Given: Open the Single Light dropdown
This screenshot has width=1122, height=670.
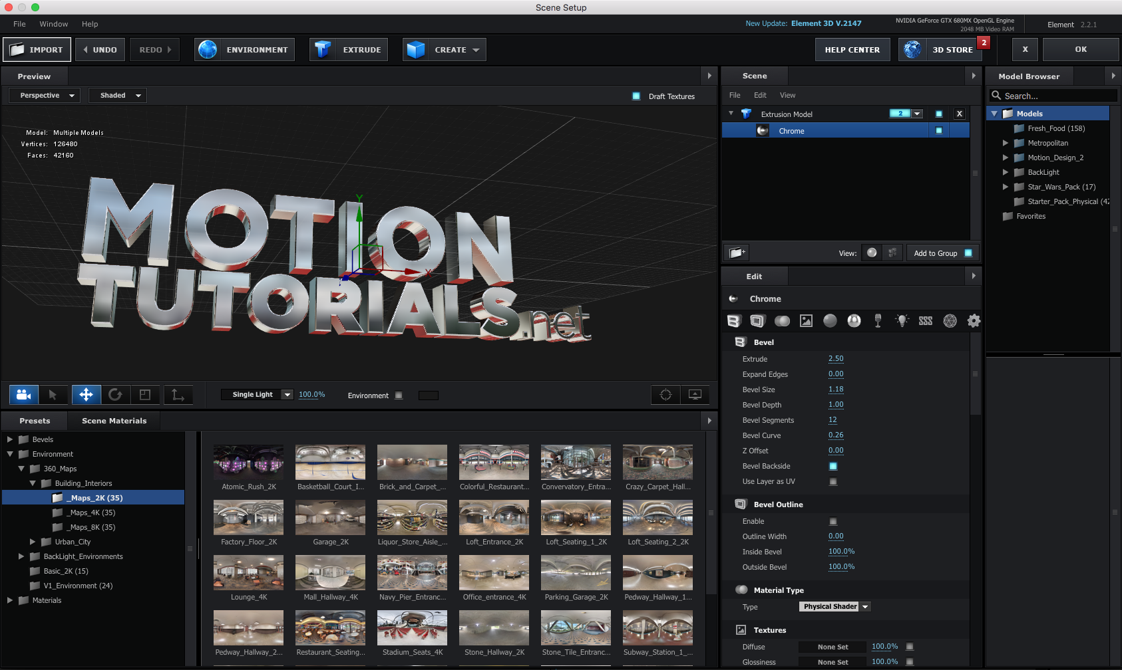Looking at the screenshot, I should (257, 395).
